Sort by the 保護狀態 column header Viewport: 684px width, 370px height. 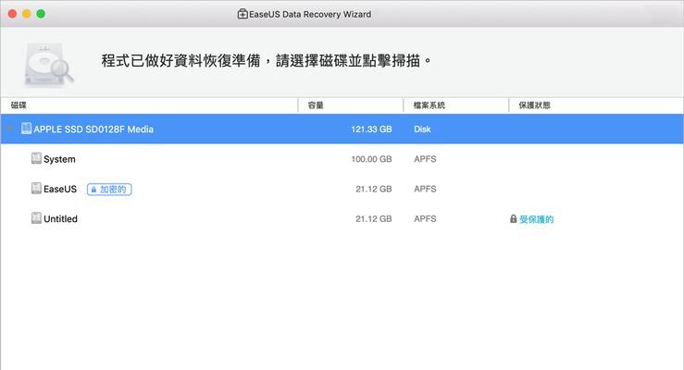pyautogui.click(x=534, y=105)
